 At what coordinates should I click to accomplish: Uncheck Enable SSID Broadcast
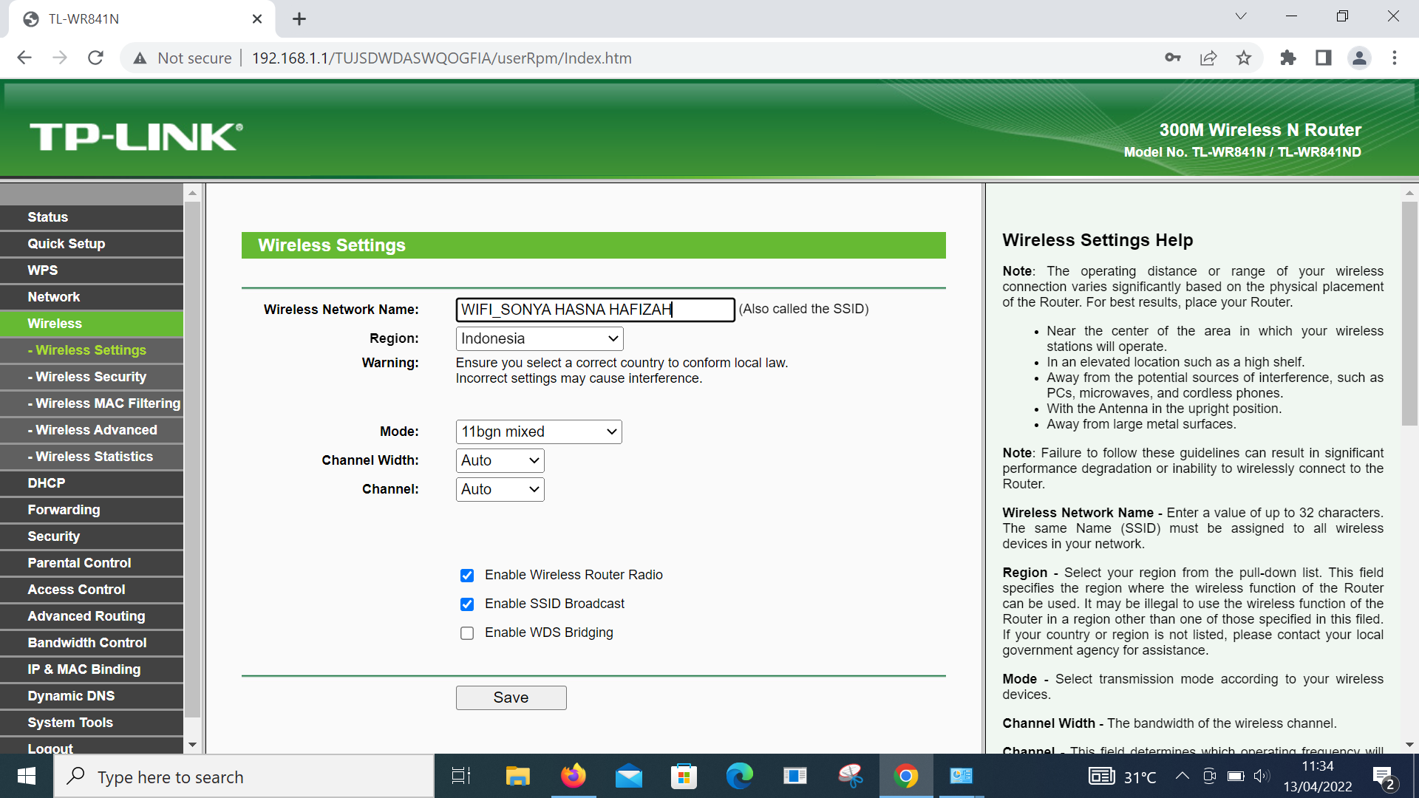[467, 604]
